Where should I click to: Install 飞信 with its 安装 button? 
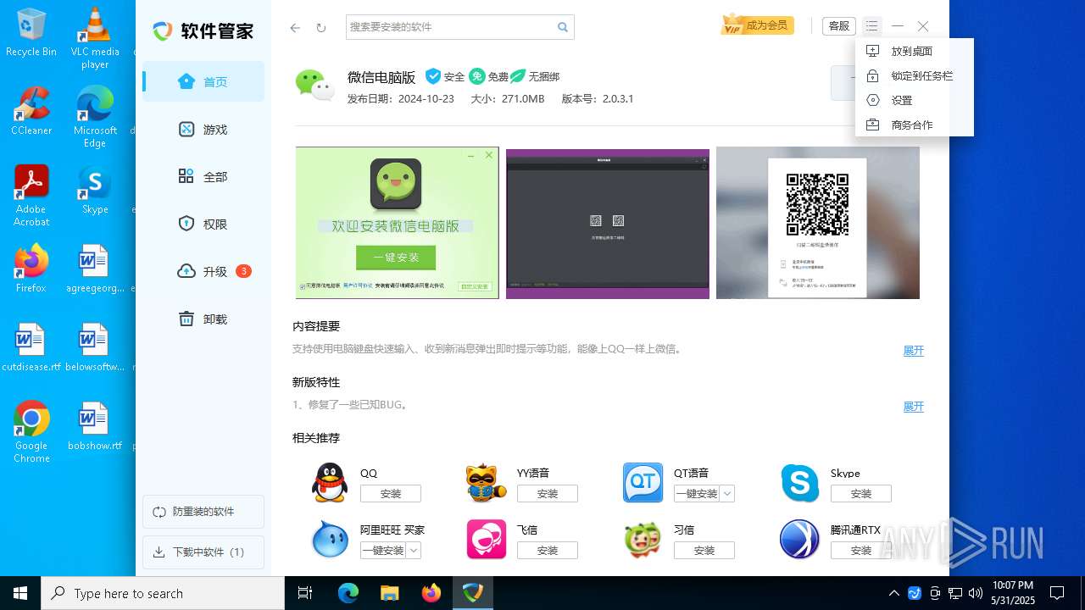coord(548,551)
